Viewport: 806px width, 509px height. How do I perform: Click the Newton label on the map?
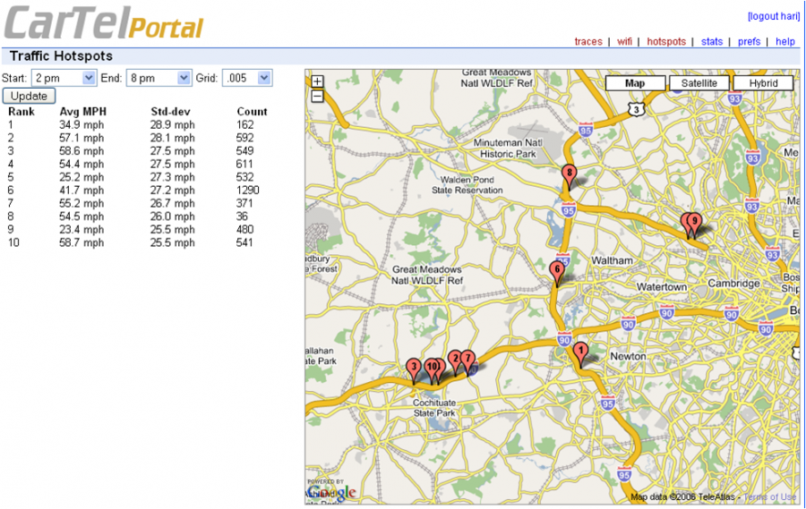pyautogui.click(x=628, y=356)
